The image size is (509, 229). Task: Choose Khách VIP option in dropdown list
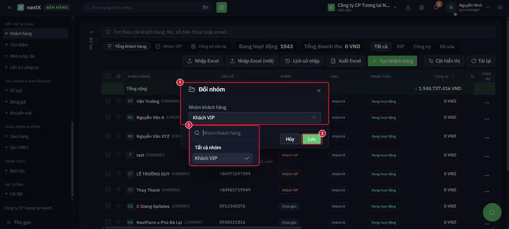pyautogui.click(x=222, y=158)
